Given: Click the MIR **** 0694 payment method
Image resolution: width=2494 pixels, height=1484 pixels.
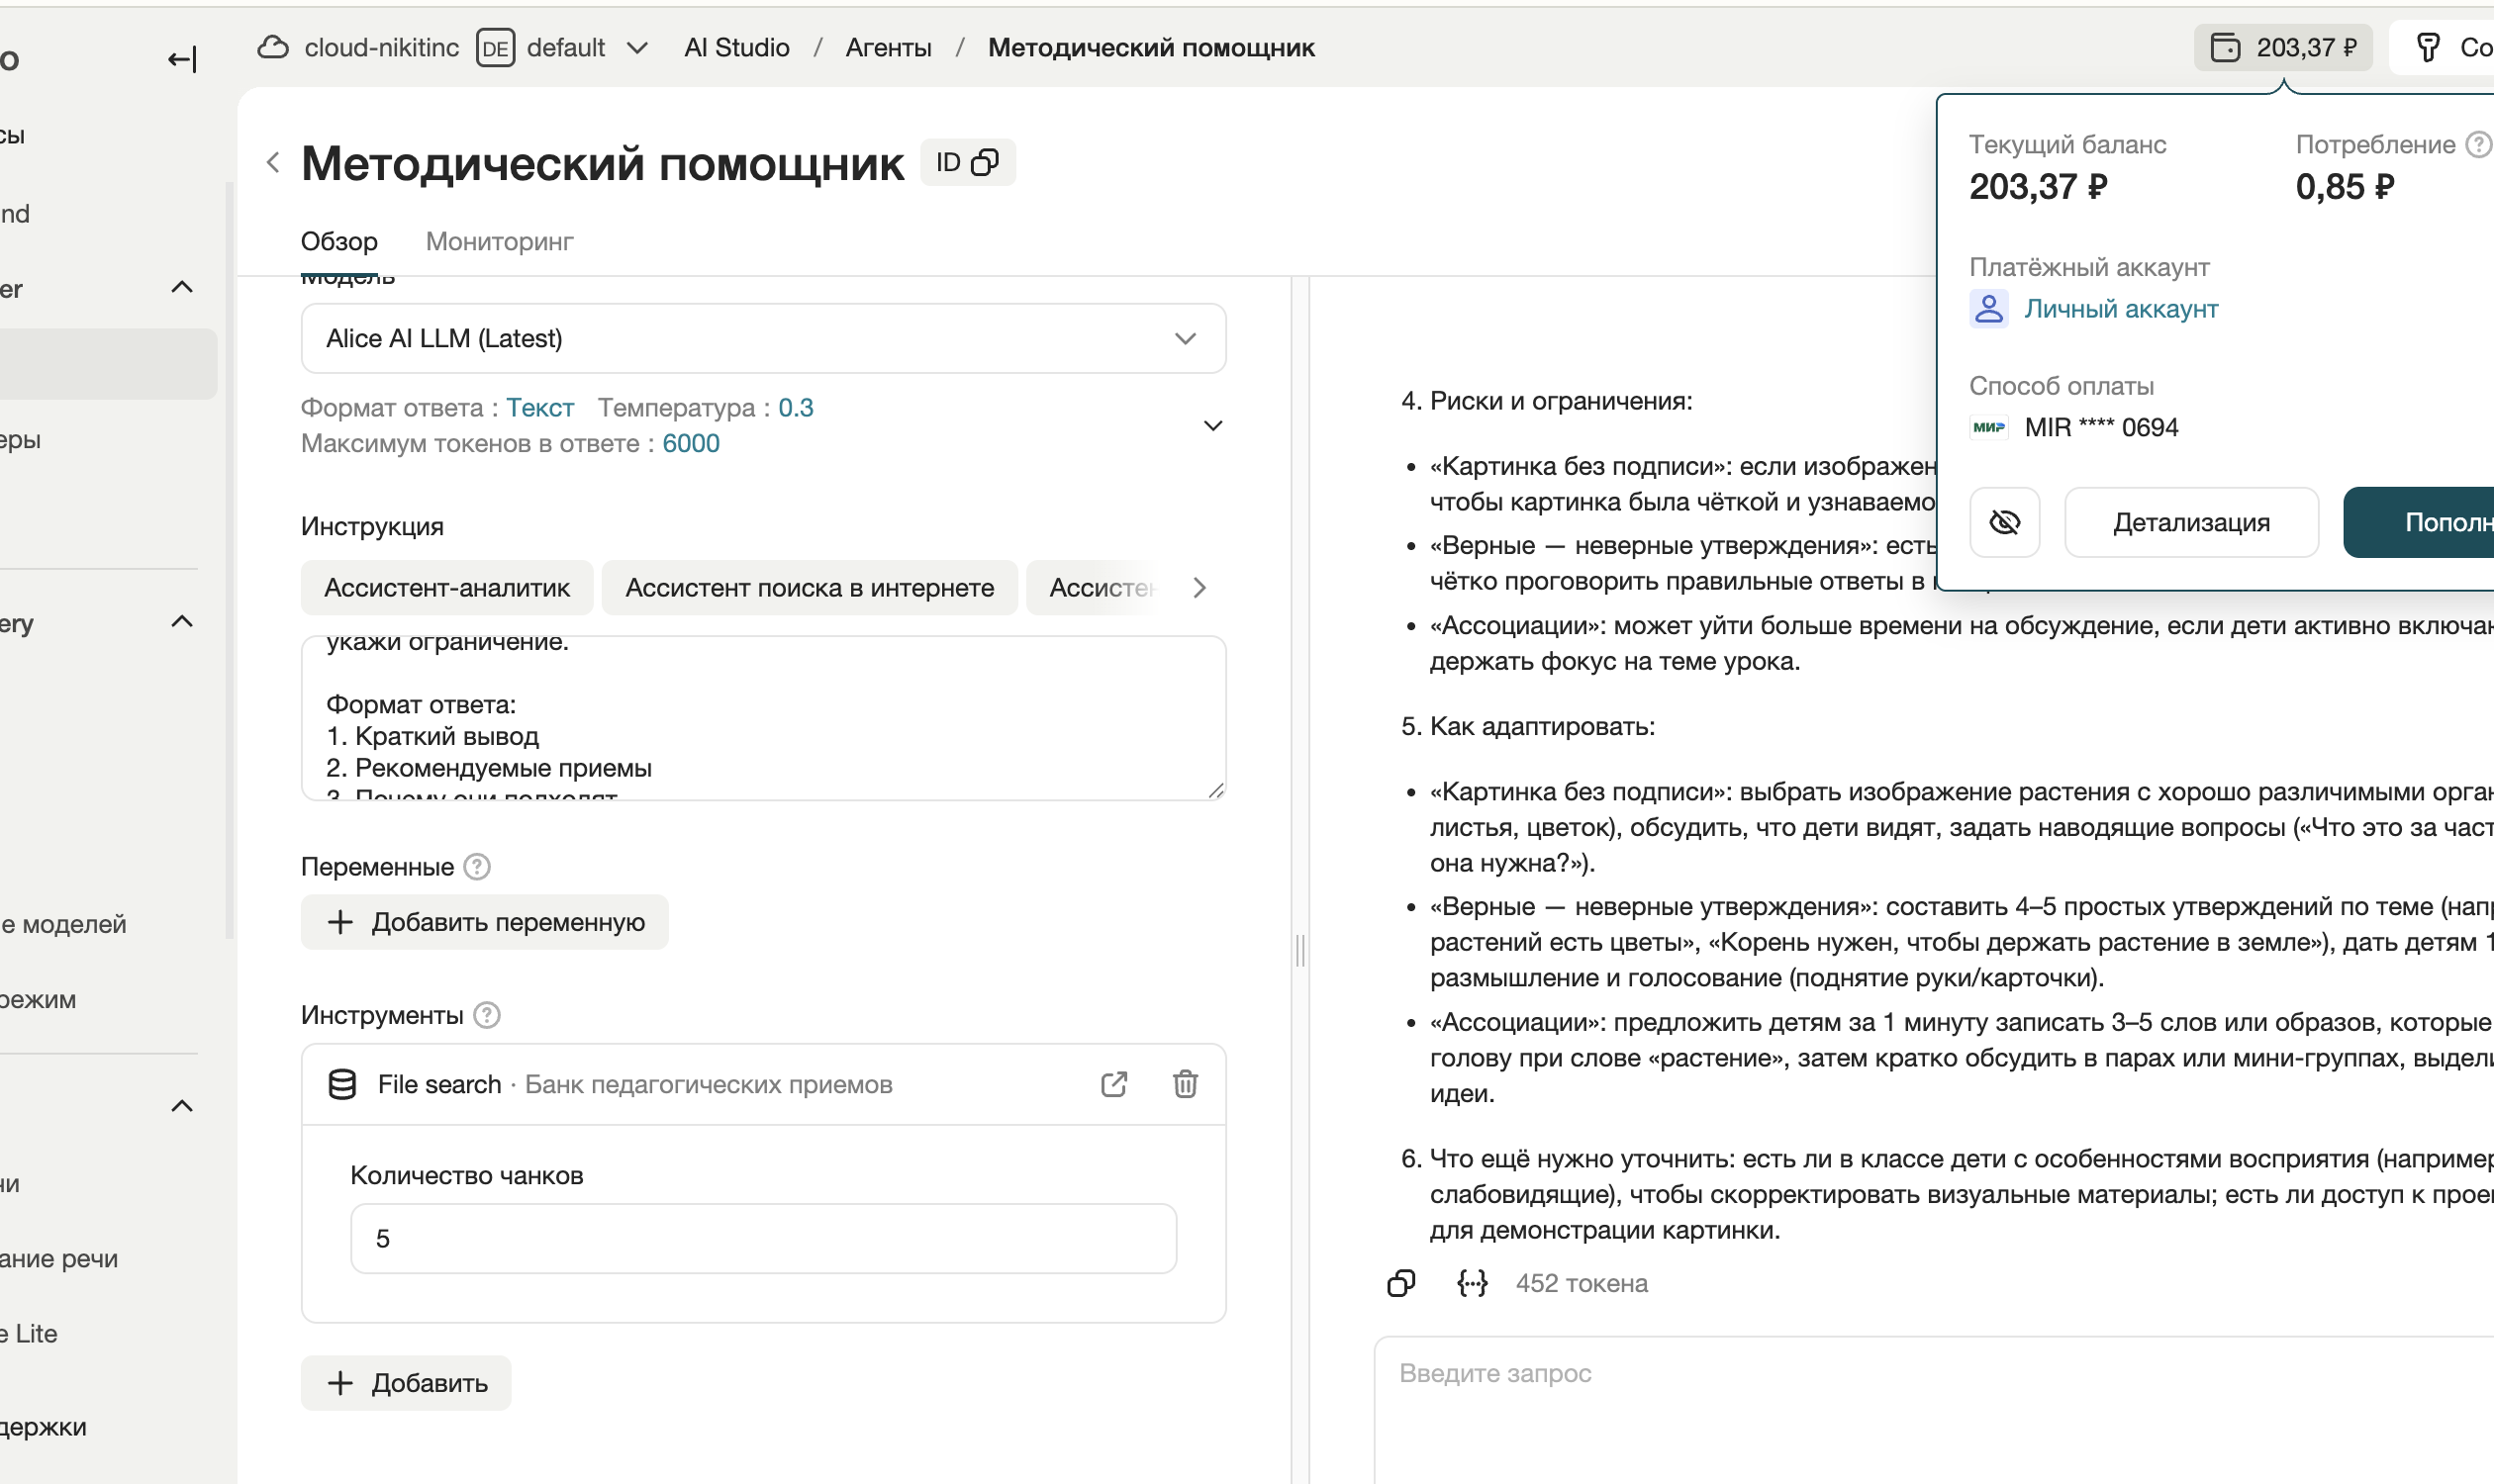Looking at the screenshot, I should (x=2101, y=427).
